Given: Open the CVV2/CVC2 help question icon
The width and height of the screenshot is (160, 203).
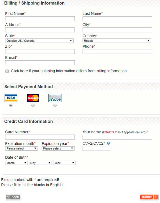Looking at the screenshot, I should point(108,143).
